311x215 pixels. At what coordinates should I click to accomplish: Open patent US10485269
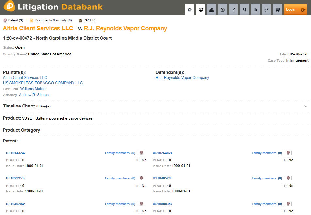pos(162,178)
